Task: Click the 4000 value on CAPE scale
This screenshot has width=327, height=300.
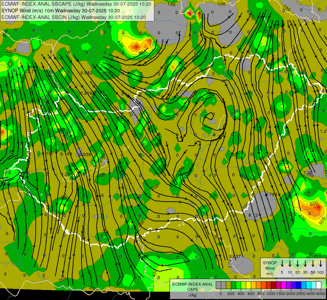Action: [311, 294]
